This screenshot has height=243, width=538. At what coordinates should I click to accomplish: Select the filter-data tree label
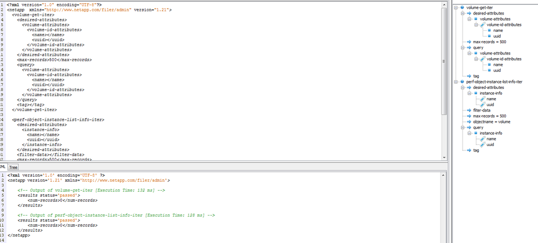[482, 110]
